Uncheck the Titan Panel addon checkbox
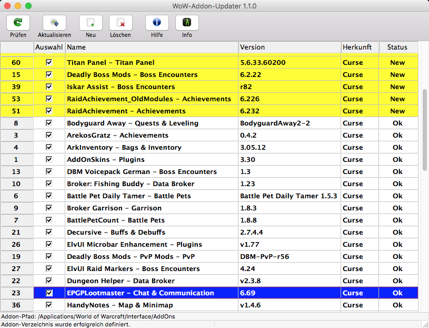The height and width of the screenshot is (328, 429). point(49,62)
